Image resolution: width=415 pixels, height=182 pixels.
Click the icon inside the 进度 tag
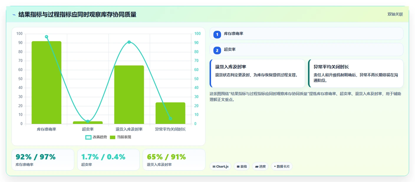click(256, 166)
